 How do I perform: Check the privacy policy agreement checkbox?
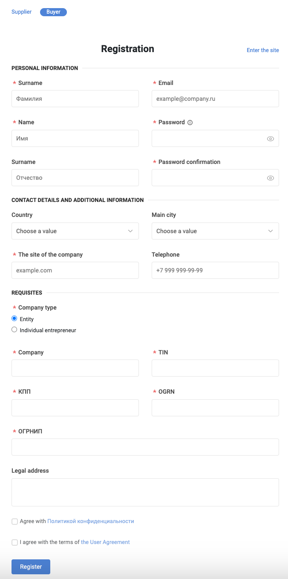coord(15,521)
